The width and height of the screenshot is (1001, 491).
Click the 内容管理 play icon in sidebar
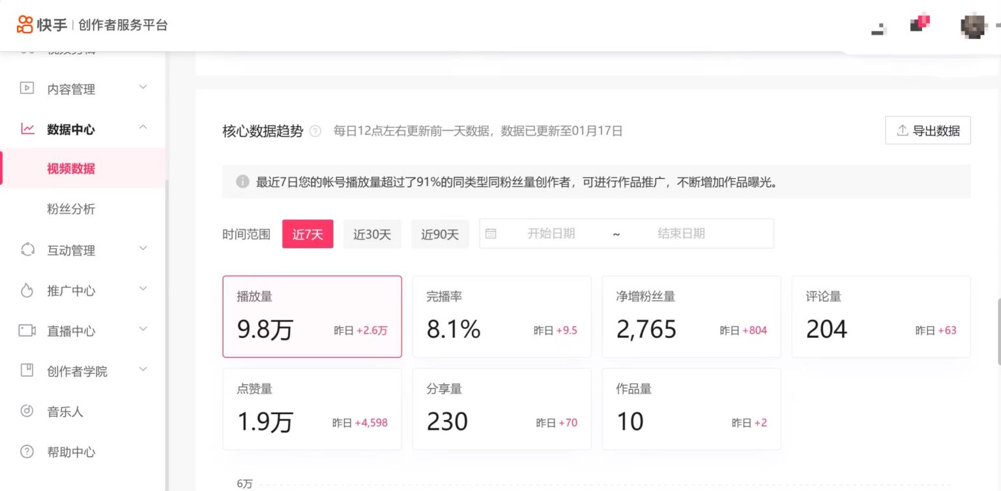(x=27, y=88)
